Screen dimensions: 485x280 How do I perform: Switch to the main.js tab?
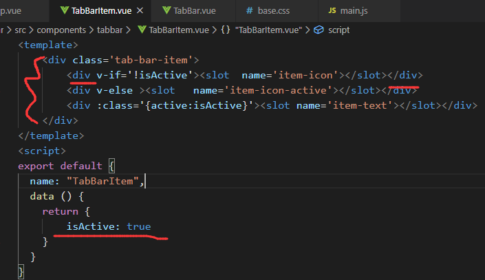358,11
